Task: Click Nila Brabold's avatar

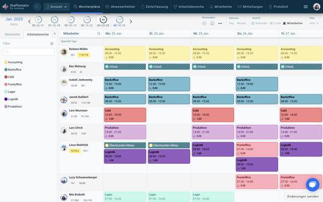Action: tap(64, 197)
